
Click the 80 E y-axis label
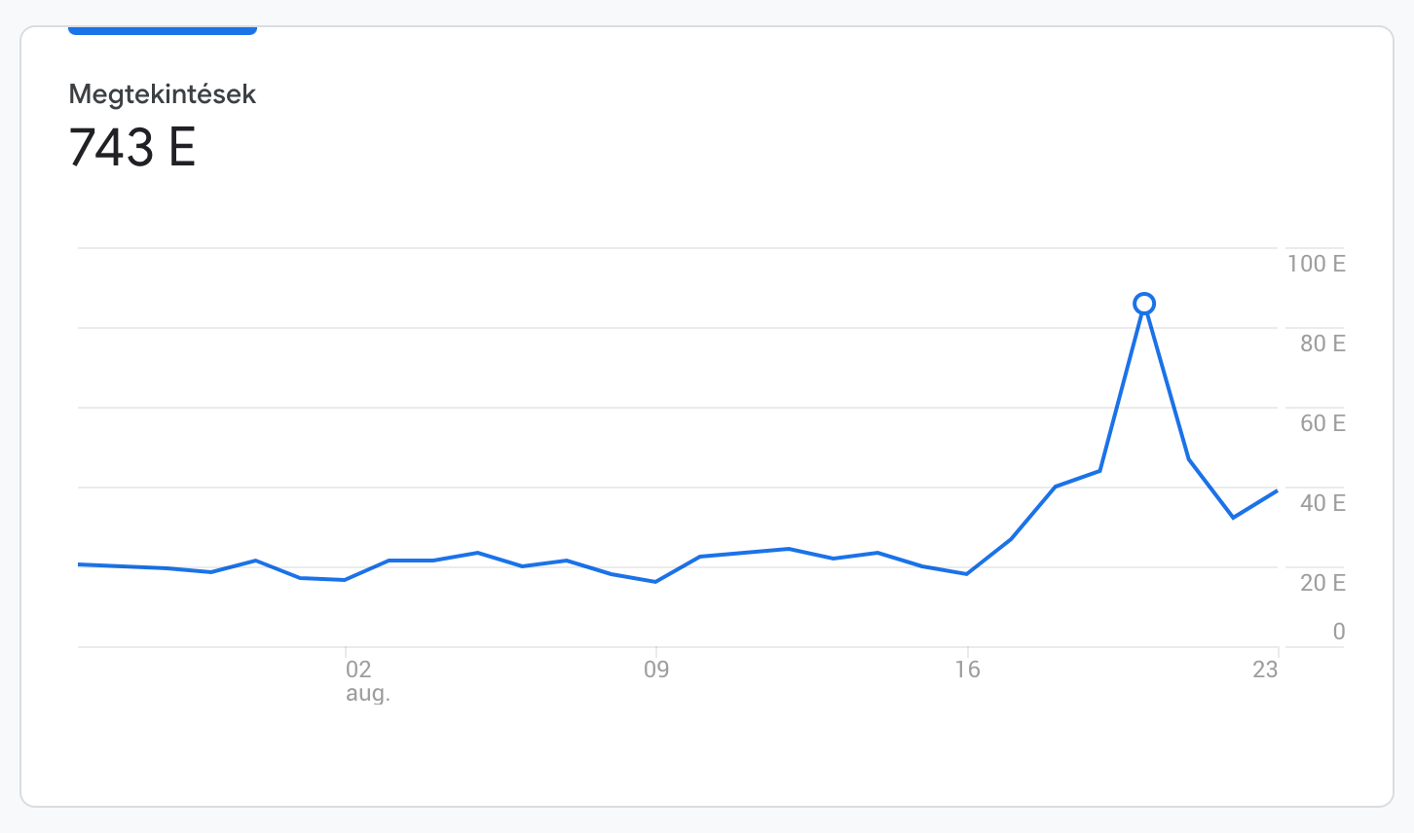point(1321,344)
